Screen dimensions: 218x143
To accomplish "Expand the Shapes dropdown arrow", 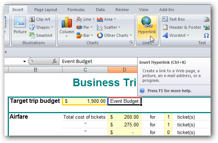I will coord(52,27).
